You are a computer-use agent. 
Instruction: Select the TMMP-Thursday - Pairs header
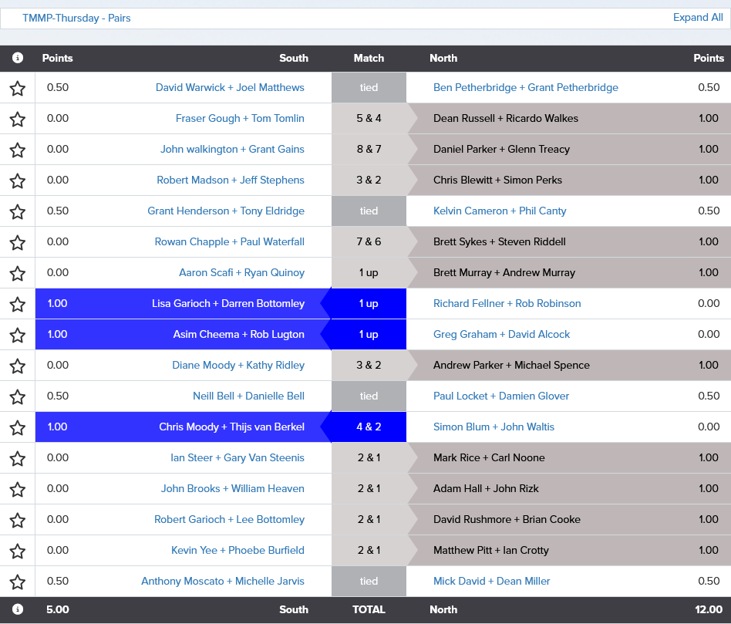point(76,17)
